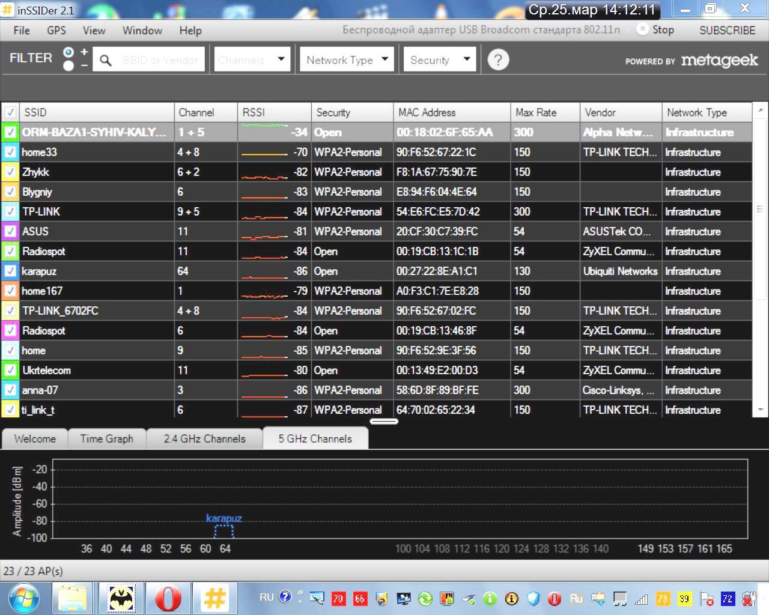Open Windows Explorer from the taskbar

(x=72, y=598)
